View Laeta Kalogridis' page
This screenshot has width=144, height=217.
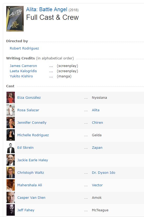tap(23, 71)
